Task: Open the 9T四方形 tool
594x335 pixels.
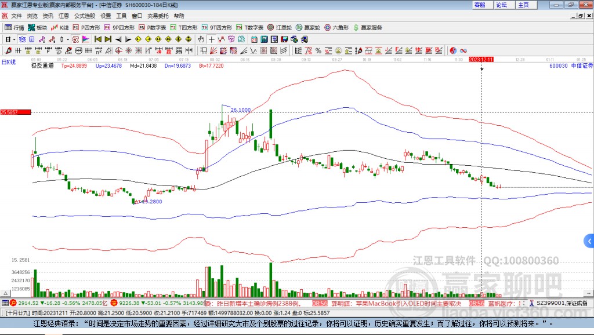Action: point(217,28)
